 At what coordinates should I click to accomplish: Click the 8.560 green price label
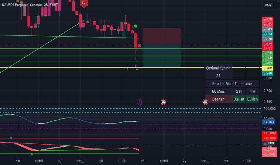point(267,58)
